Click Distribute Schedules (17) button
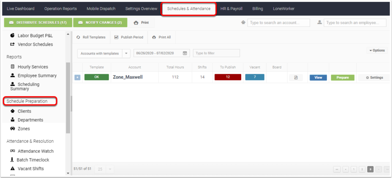Image resolution: width=392 pixels, height=178 pixels. (x=38, y=22)
